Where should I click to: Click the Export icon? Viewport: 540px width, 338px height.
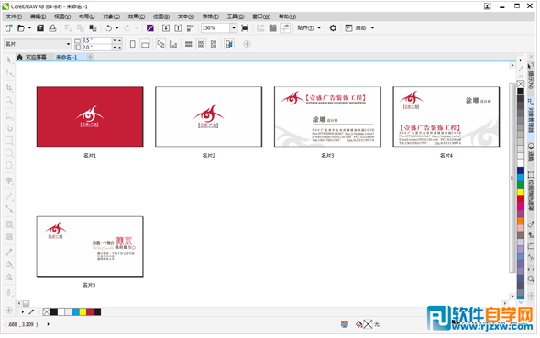tap(178, 28)
